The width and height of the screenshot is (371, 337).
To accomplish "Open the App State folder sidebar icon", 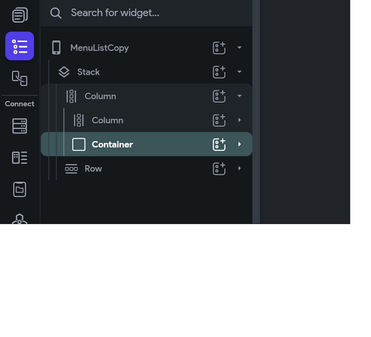I will 20,189.
